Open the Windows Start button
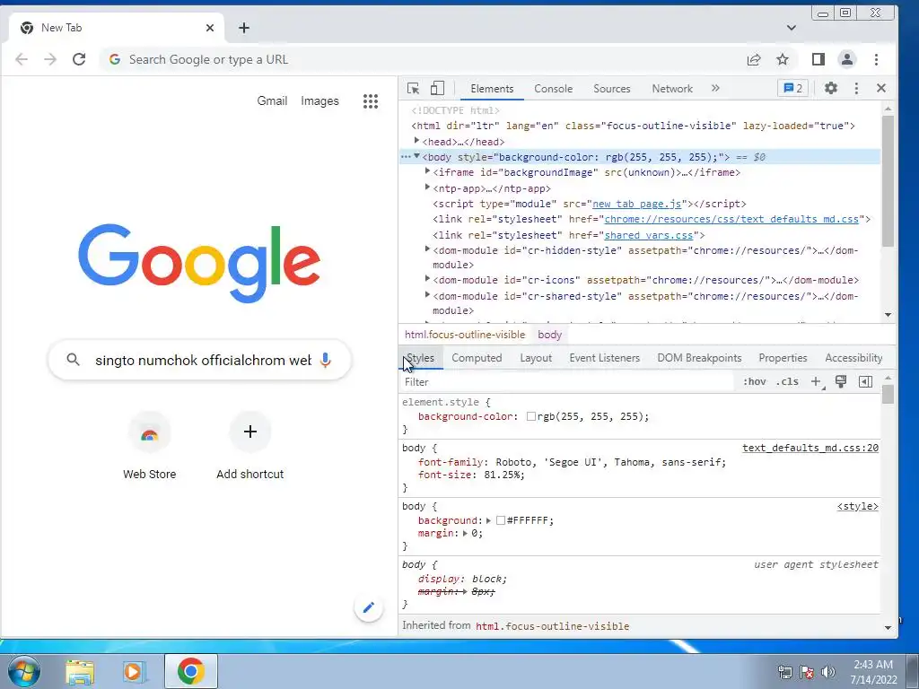This screenshot has width=919, height=689. (23, 671)
